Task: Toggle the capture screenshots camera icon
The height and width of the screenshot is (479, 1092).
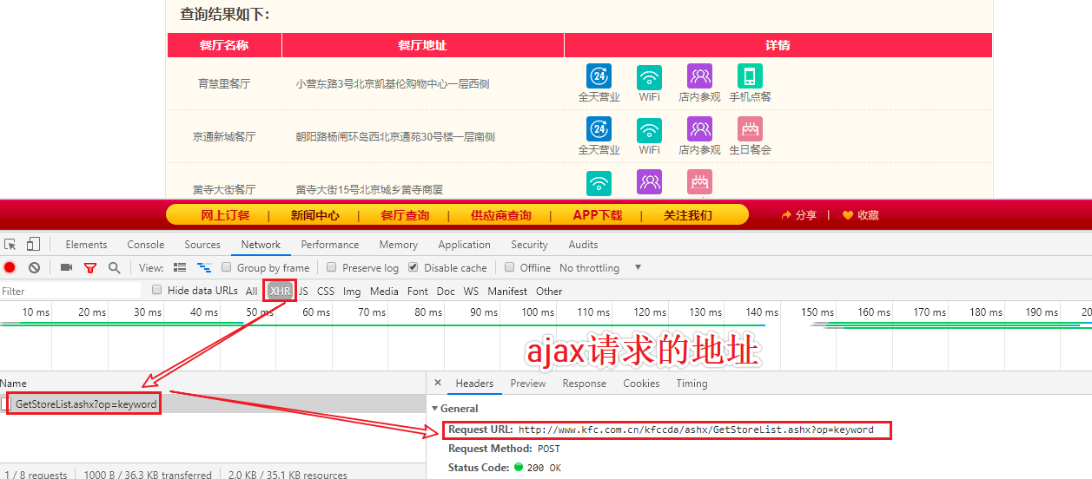Action: 66,268
